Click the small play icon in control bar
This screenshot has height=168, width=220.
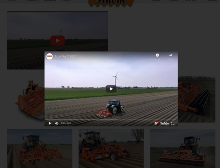[x=50, y=123]
